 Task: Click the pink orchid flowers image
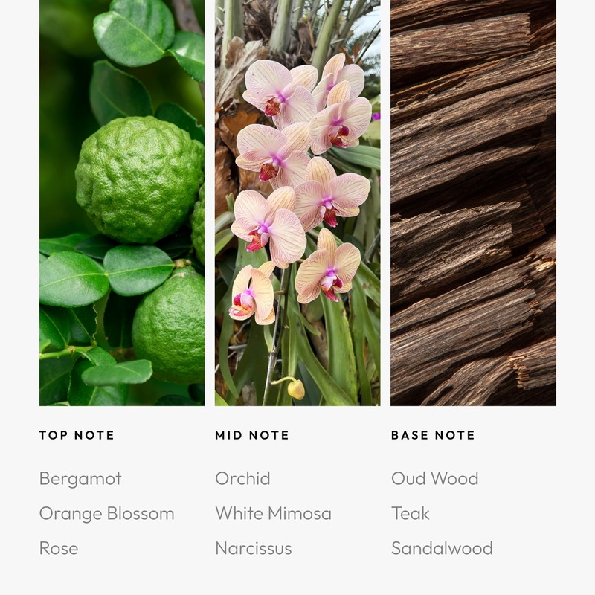click(x=297, y=202)
